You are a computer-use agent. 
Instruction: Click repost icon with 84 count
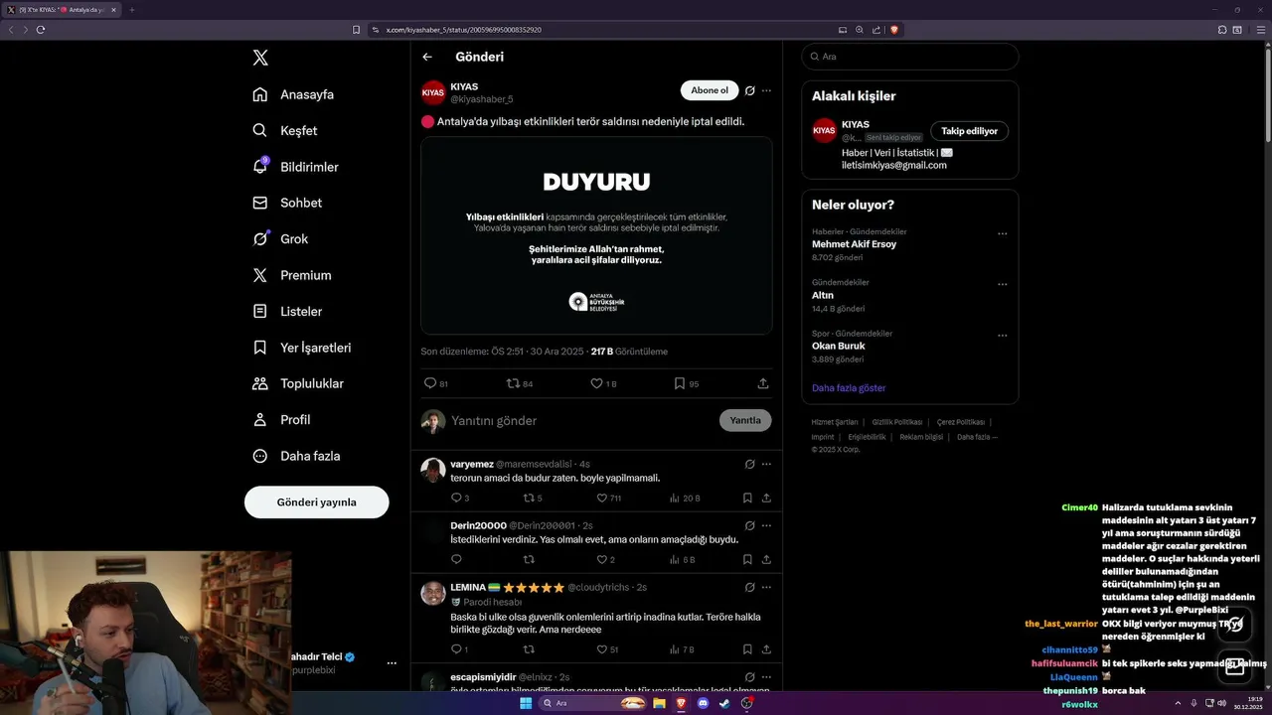[514, 383]
